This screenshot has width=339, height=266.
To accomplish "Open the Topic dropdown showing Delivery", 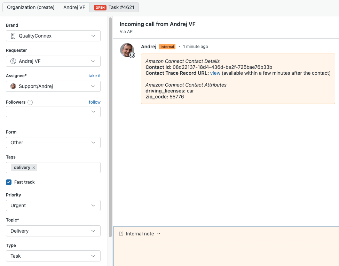I will [93, 231].
